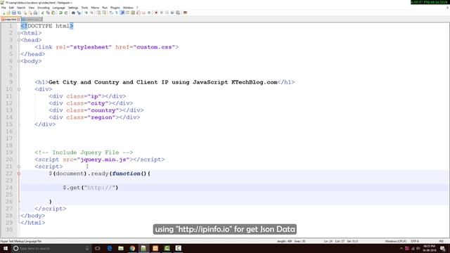Toggle Show All Characters icon
This screenshot has width=450, height=253.
(x=117, y=13)
